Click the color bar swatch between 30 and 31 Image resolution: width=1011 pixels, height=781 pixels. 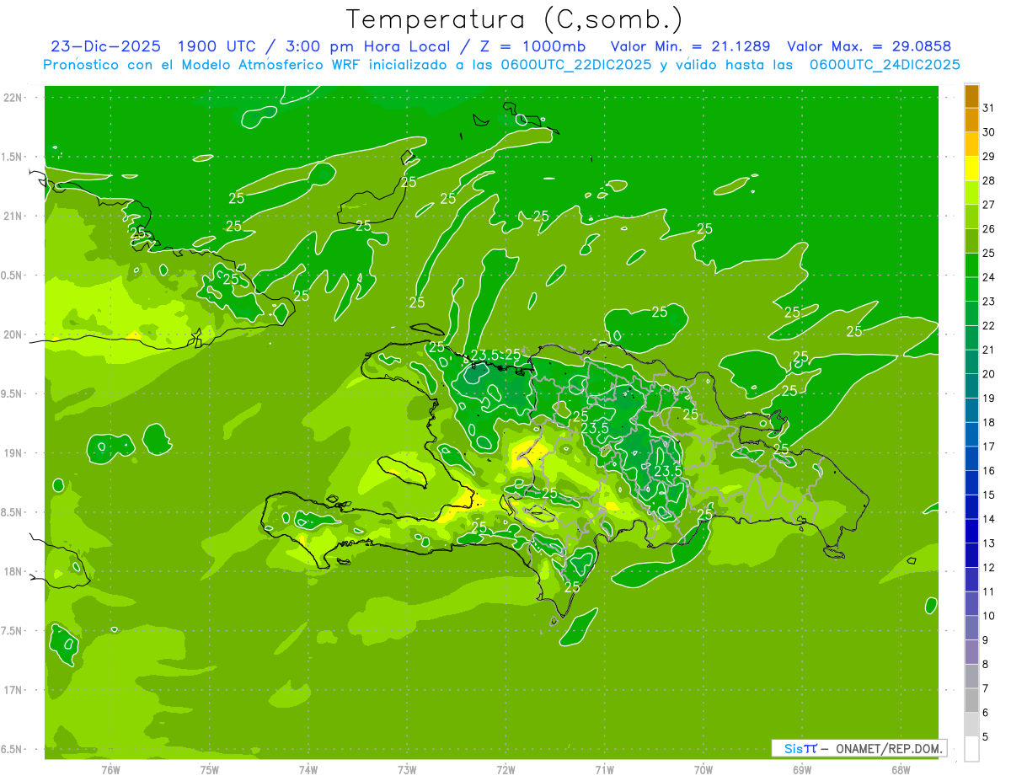pos(972,120)
